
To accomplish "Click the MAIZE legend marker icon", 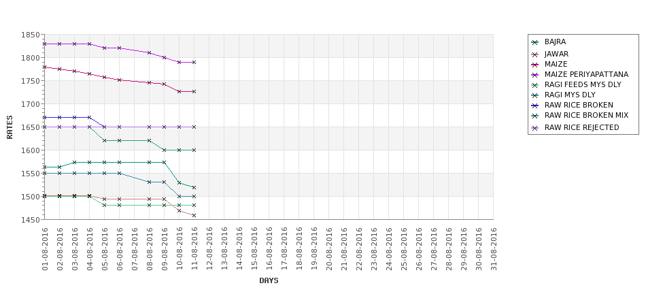I will pyautogui.click(x=535, y=65).
